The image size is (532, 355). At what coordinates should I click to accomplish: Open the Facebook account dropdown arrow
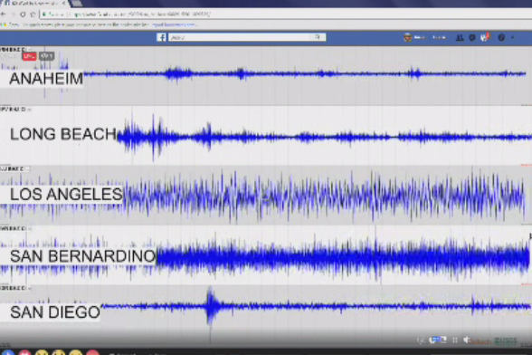513,37
